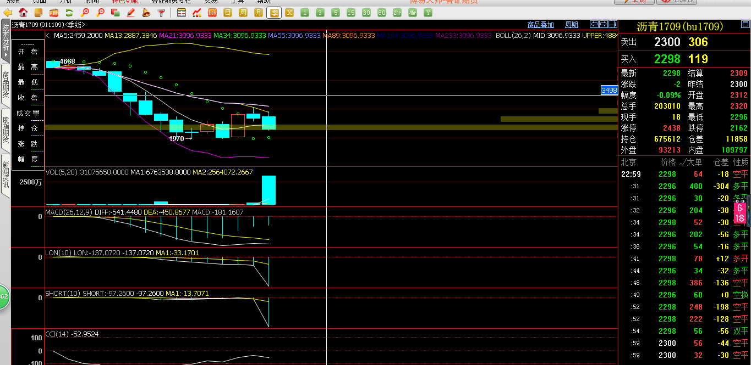Select quarterly 季 period
Screen dimensions: 751x365
click(x=274, y=12)
